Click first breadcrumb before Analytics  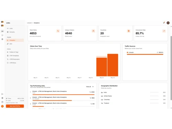(x=29, y=23)
